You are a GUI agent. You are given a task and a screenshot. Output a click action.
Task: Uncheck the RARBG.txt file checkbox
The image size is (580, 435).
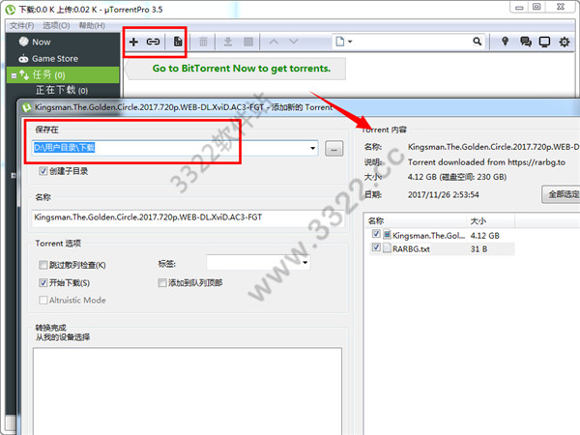(x=376, y=247)
